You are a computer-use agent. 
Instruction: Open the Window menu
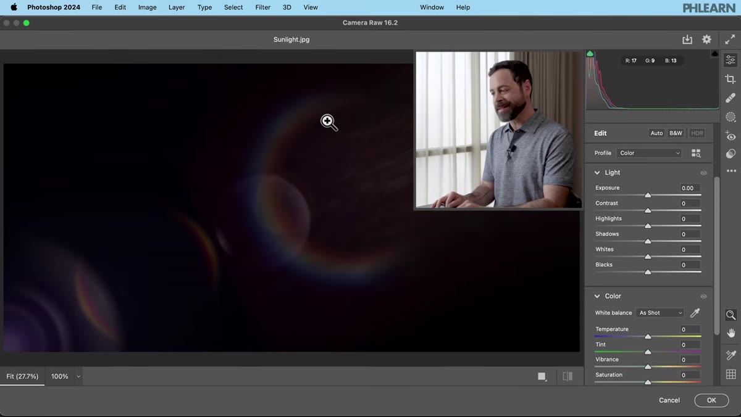[x=432, y=7]
